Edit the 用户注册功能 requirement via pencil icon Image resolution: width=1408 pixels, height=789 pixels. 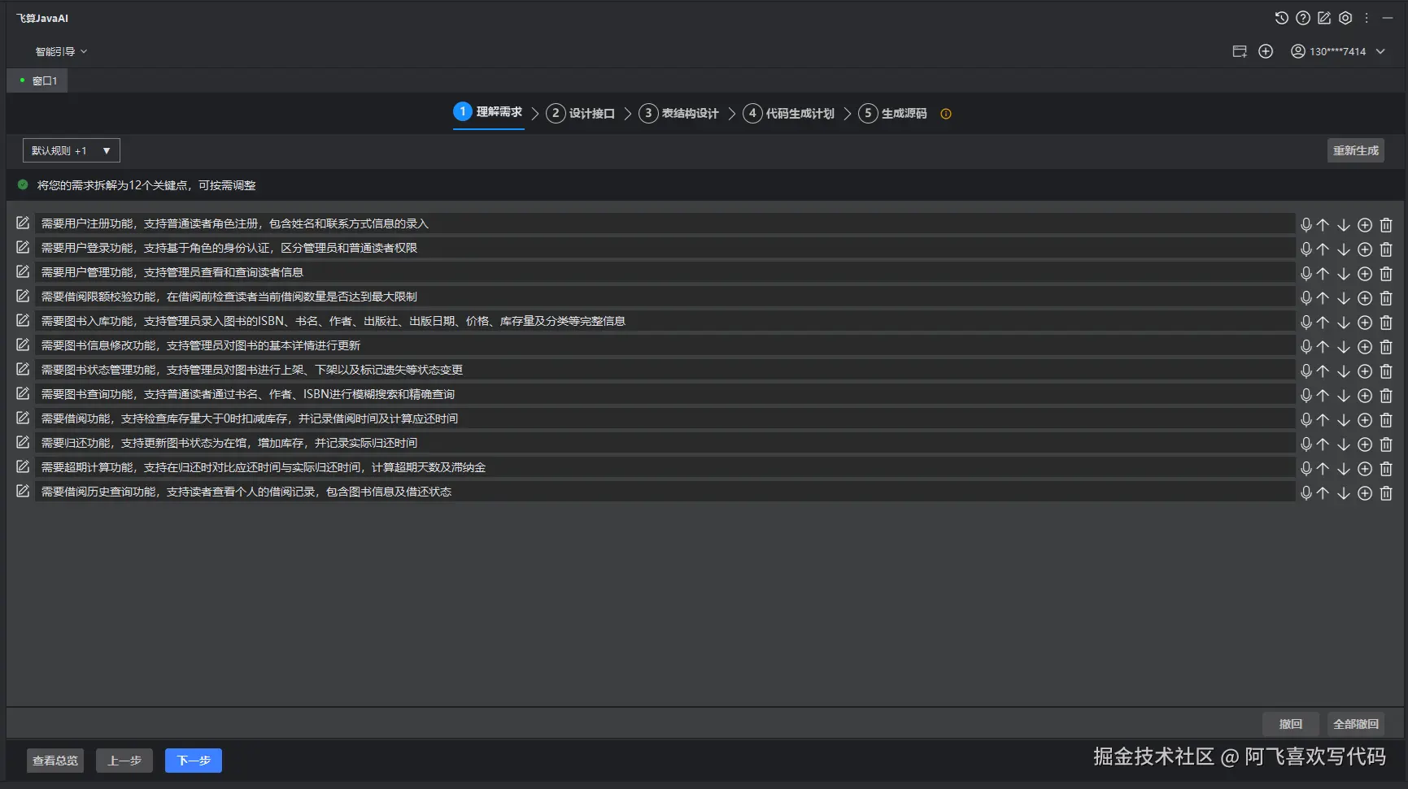coord(23,223)
